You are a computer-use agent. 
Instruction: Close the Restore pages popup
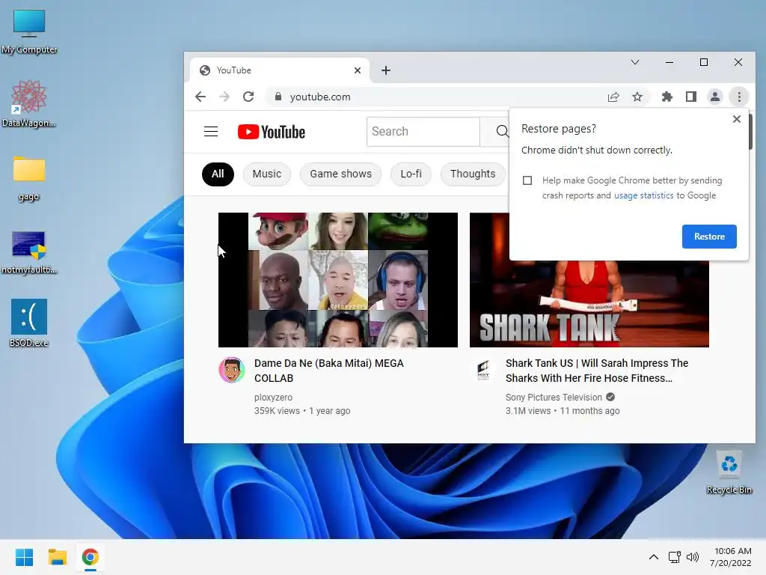(737, 119)
